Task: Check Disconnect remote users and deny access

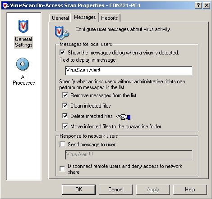Action: [x=62, y=168]
